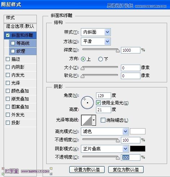Click the 高度 field showing 21
Image resolution: width=170 pixels, height=177 pixels.
[x=104, y=110]
